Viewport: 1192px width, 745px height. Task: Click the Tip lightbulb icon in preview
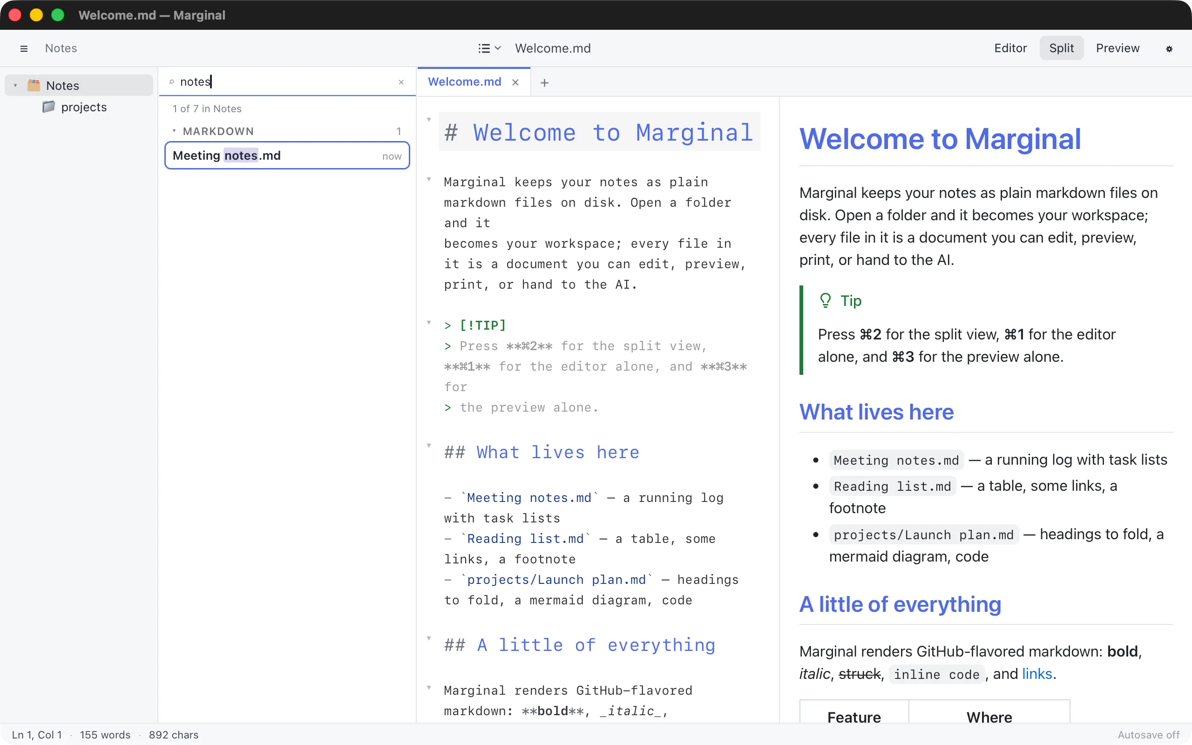pos(826,301)
